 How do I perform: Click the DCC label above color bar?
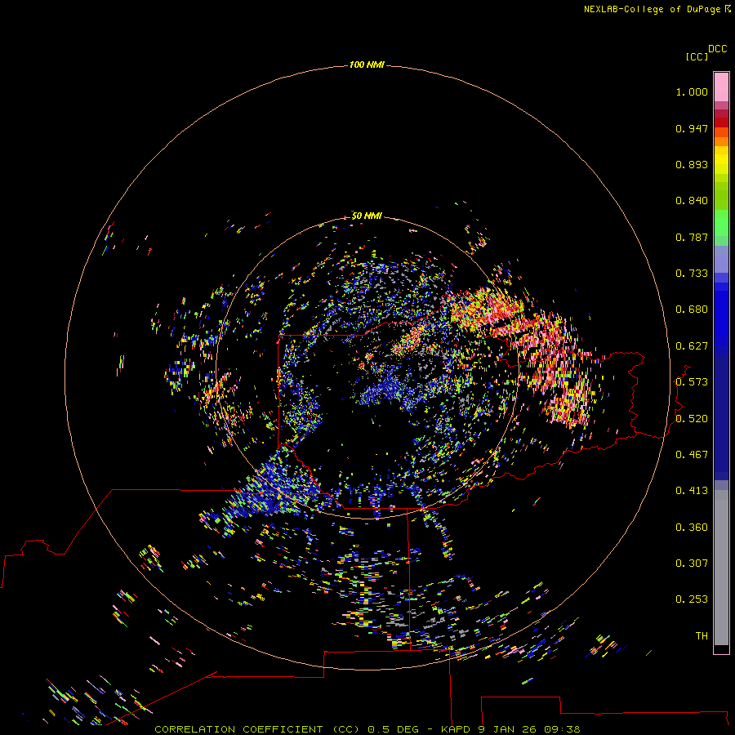click(717, 49)
